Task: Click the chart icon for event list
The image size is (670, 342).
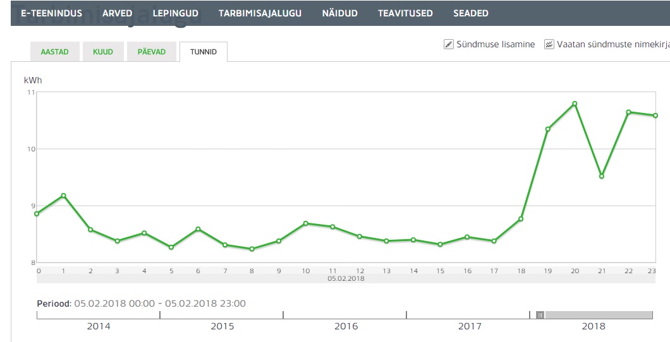Action: pos(549,44)
